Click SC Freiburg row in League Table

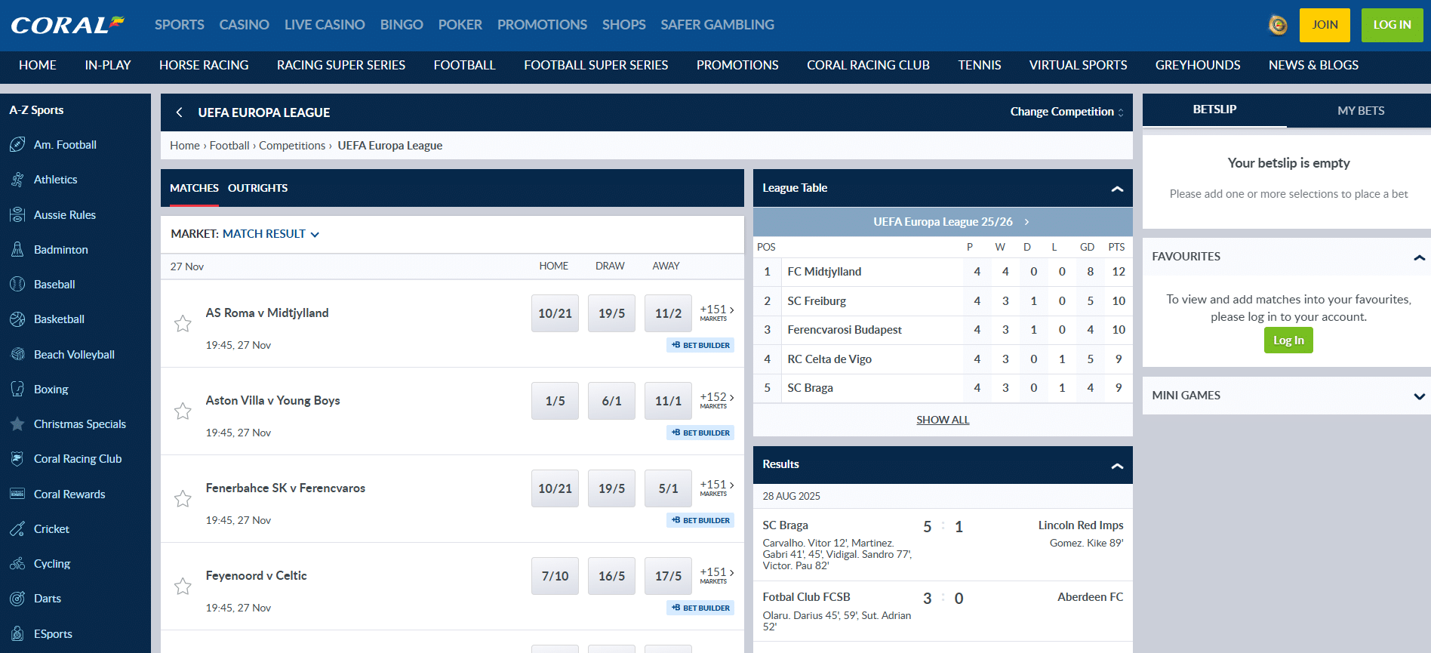[x=943, y=300]
